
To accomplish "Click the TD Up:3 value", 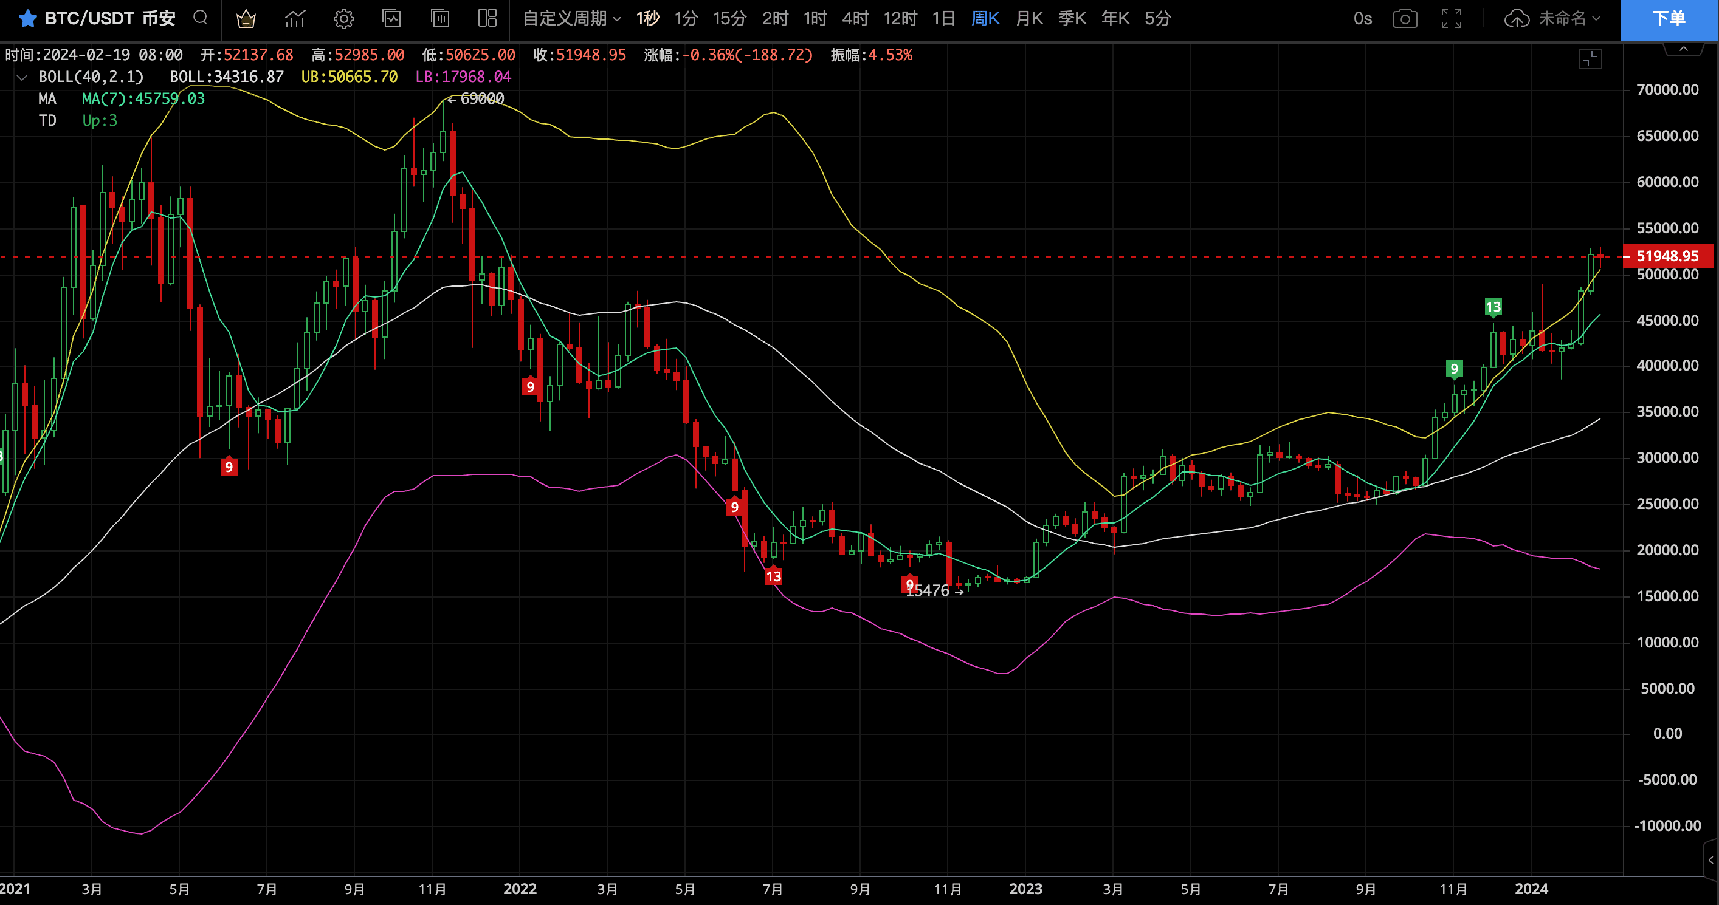I will click(100, 121).
